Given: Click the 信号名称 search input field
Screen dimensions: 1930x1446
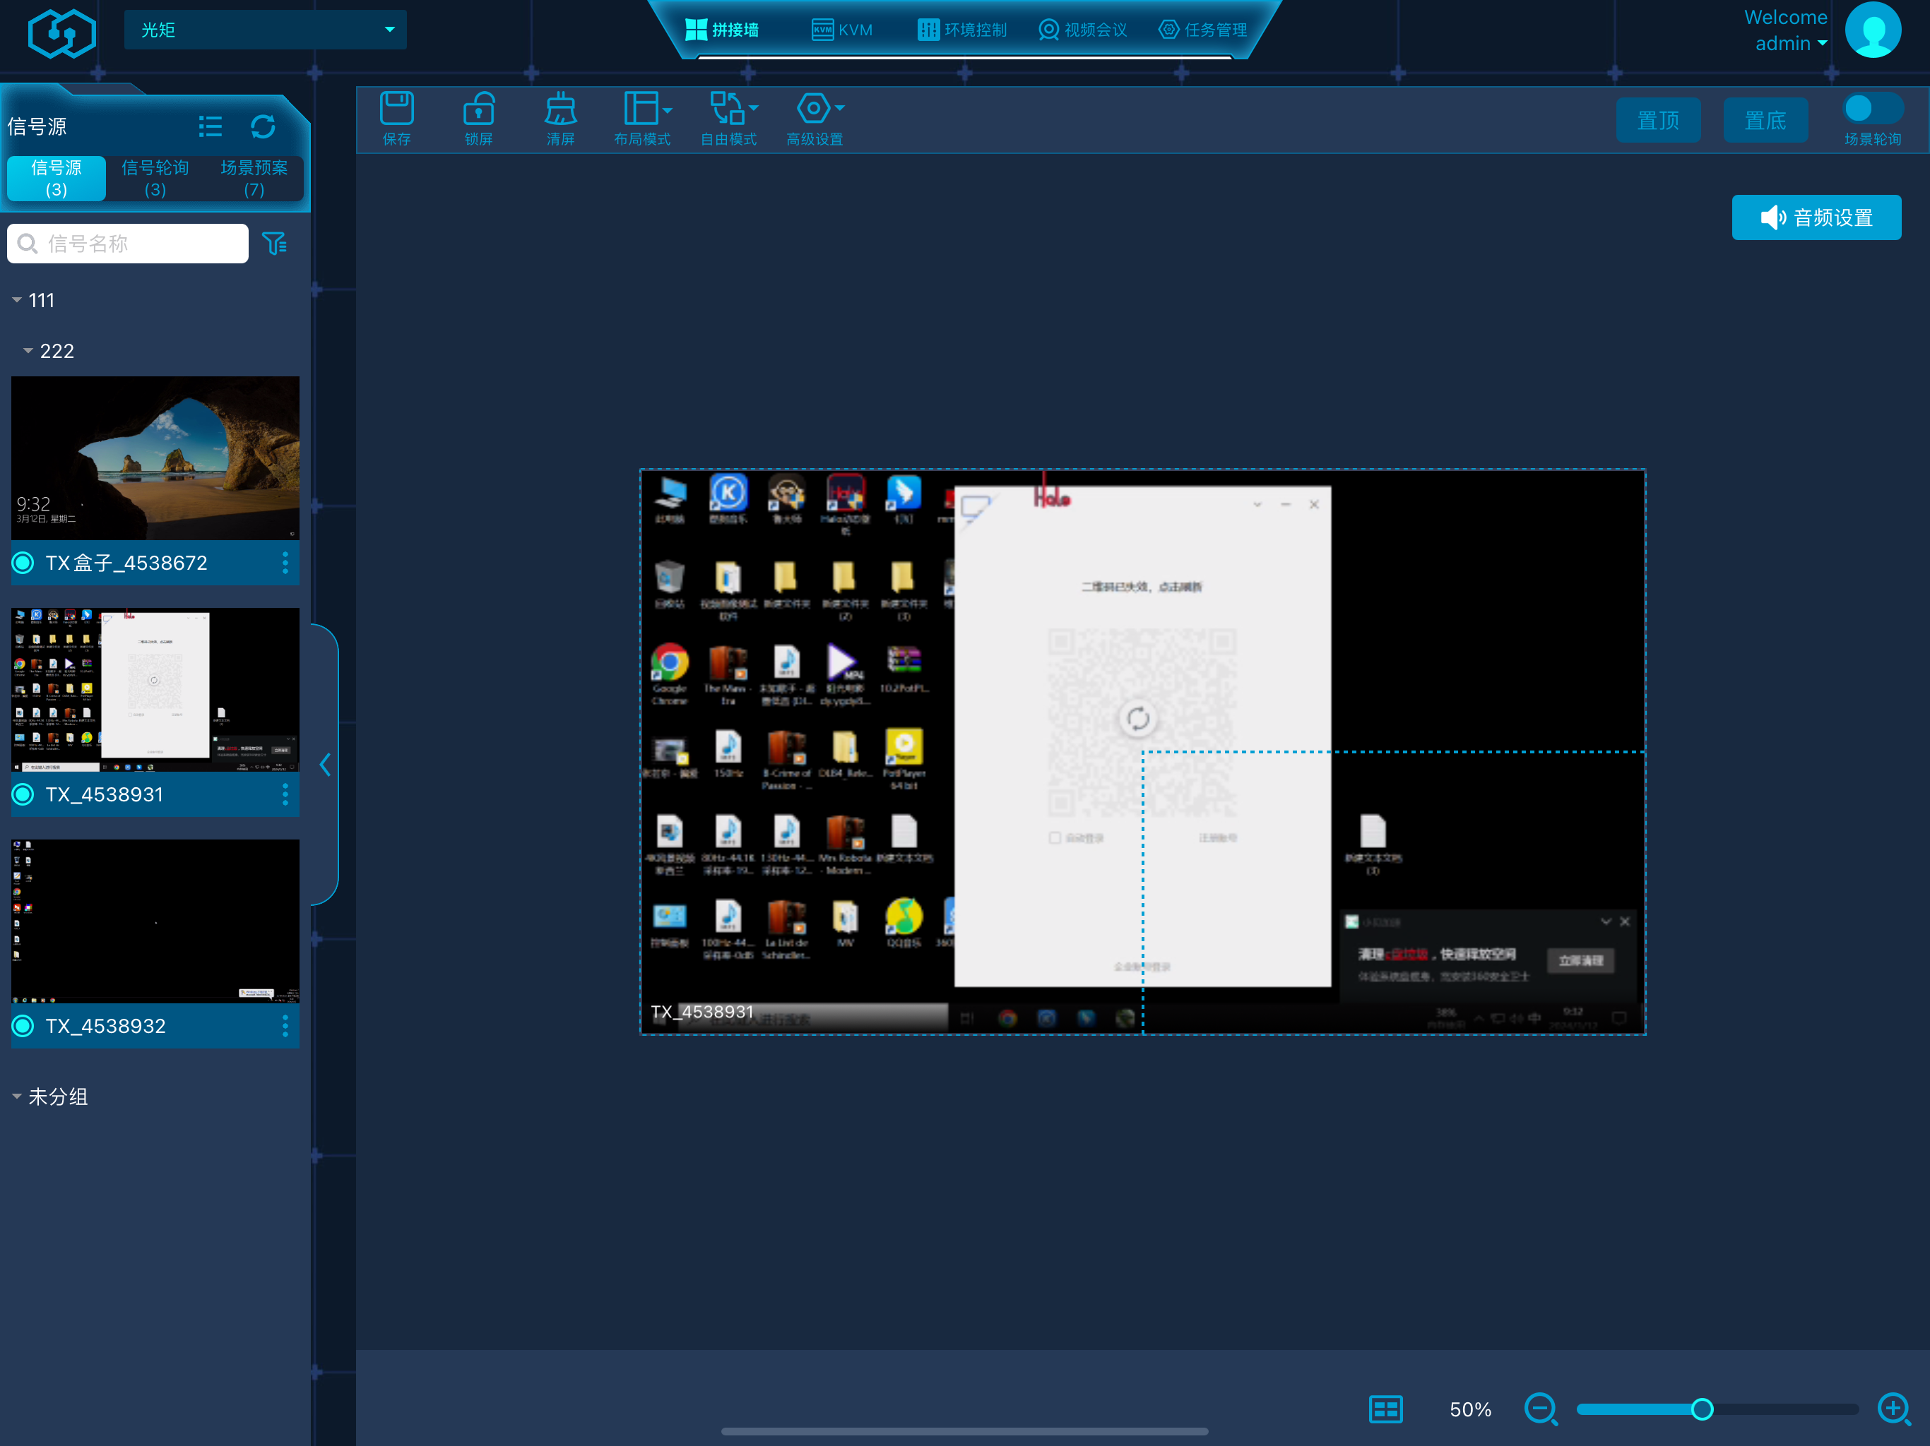Looking at the screenshot, I should (129, 244).
